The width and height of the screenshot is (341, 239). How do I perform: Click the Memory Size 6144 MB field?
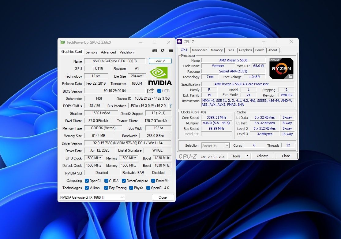click(x=99, y=136)
